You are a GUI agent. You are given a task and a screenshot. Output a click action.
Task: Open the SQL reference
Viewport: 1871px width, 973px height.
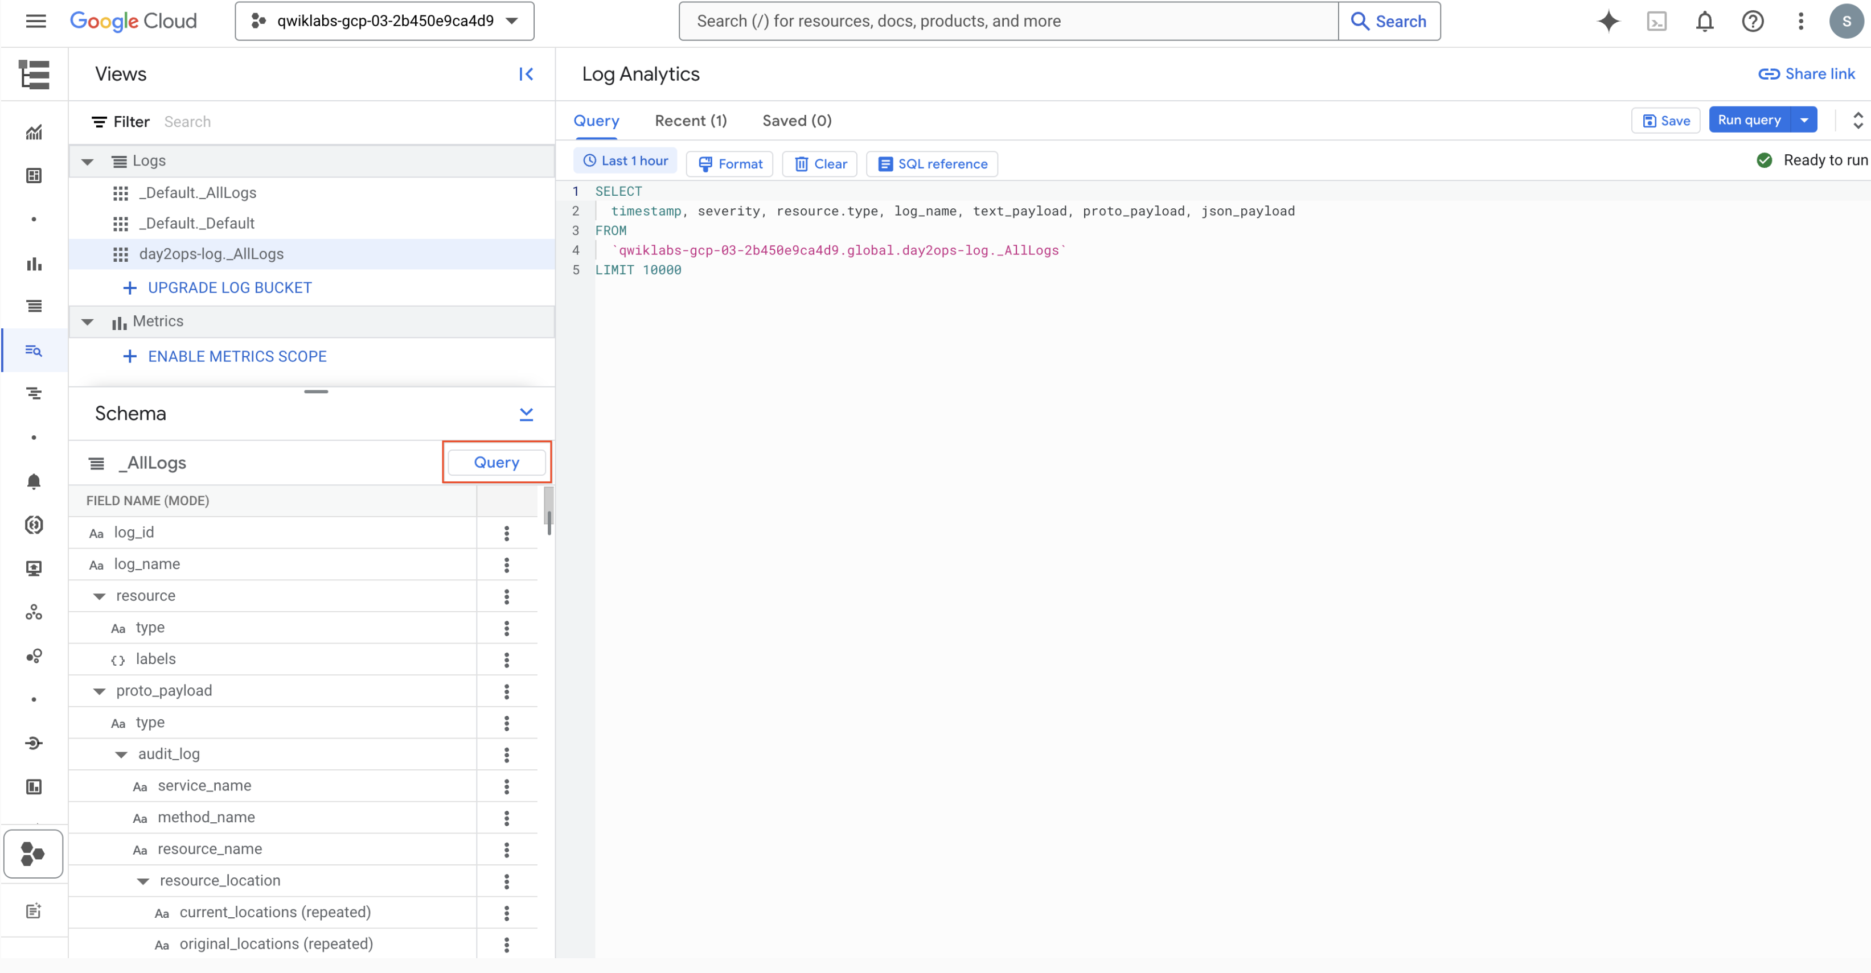click(932, 164)
